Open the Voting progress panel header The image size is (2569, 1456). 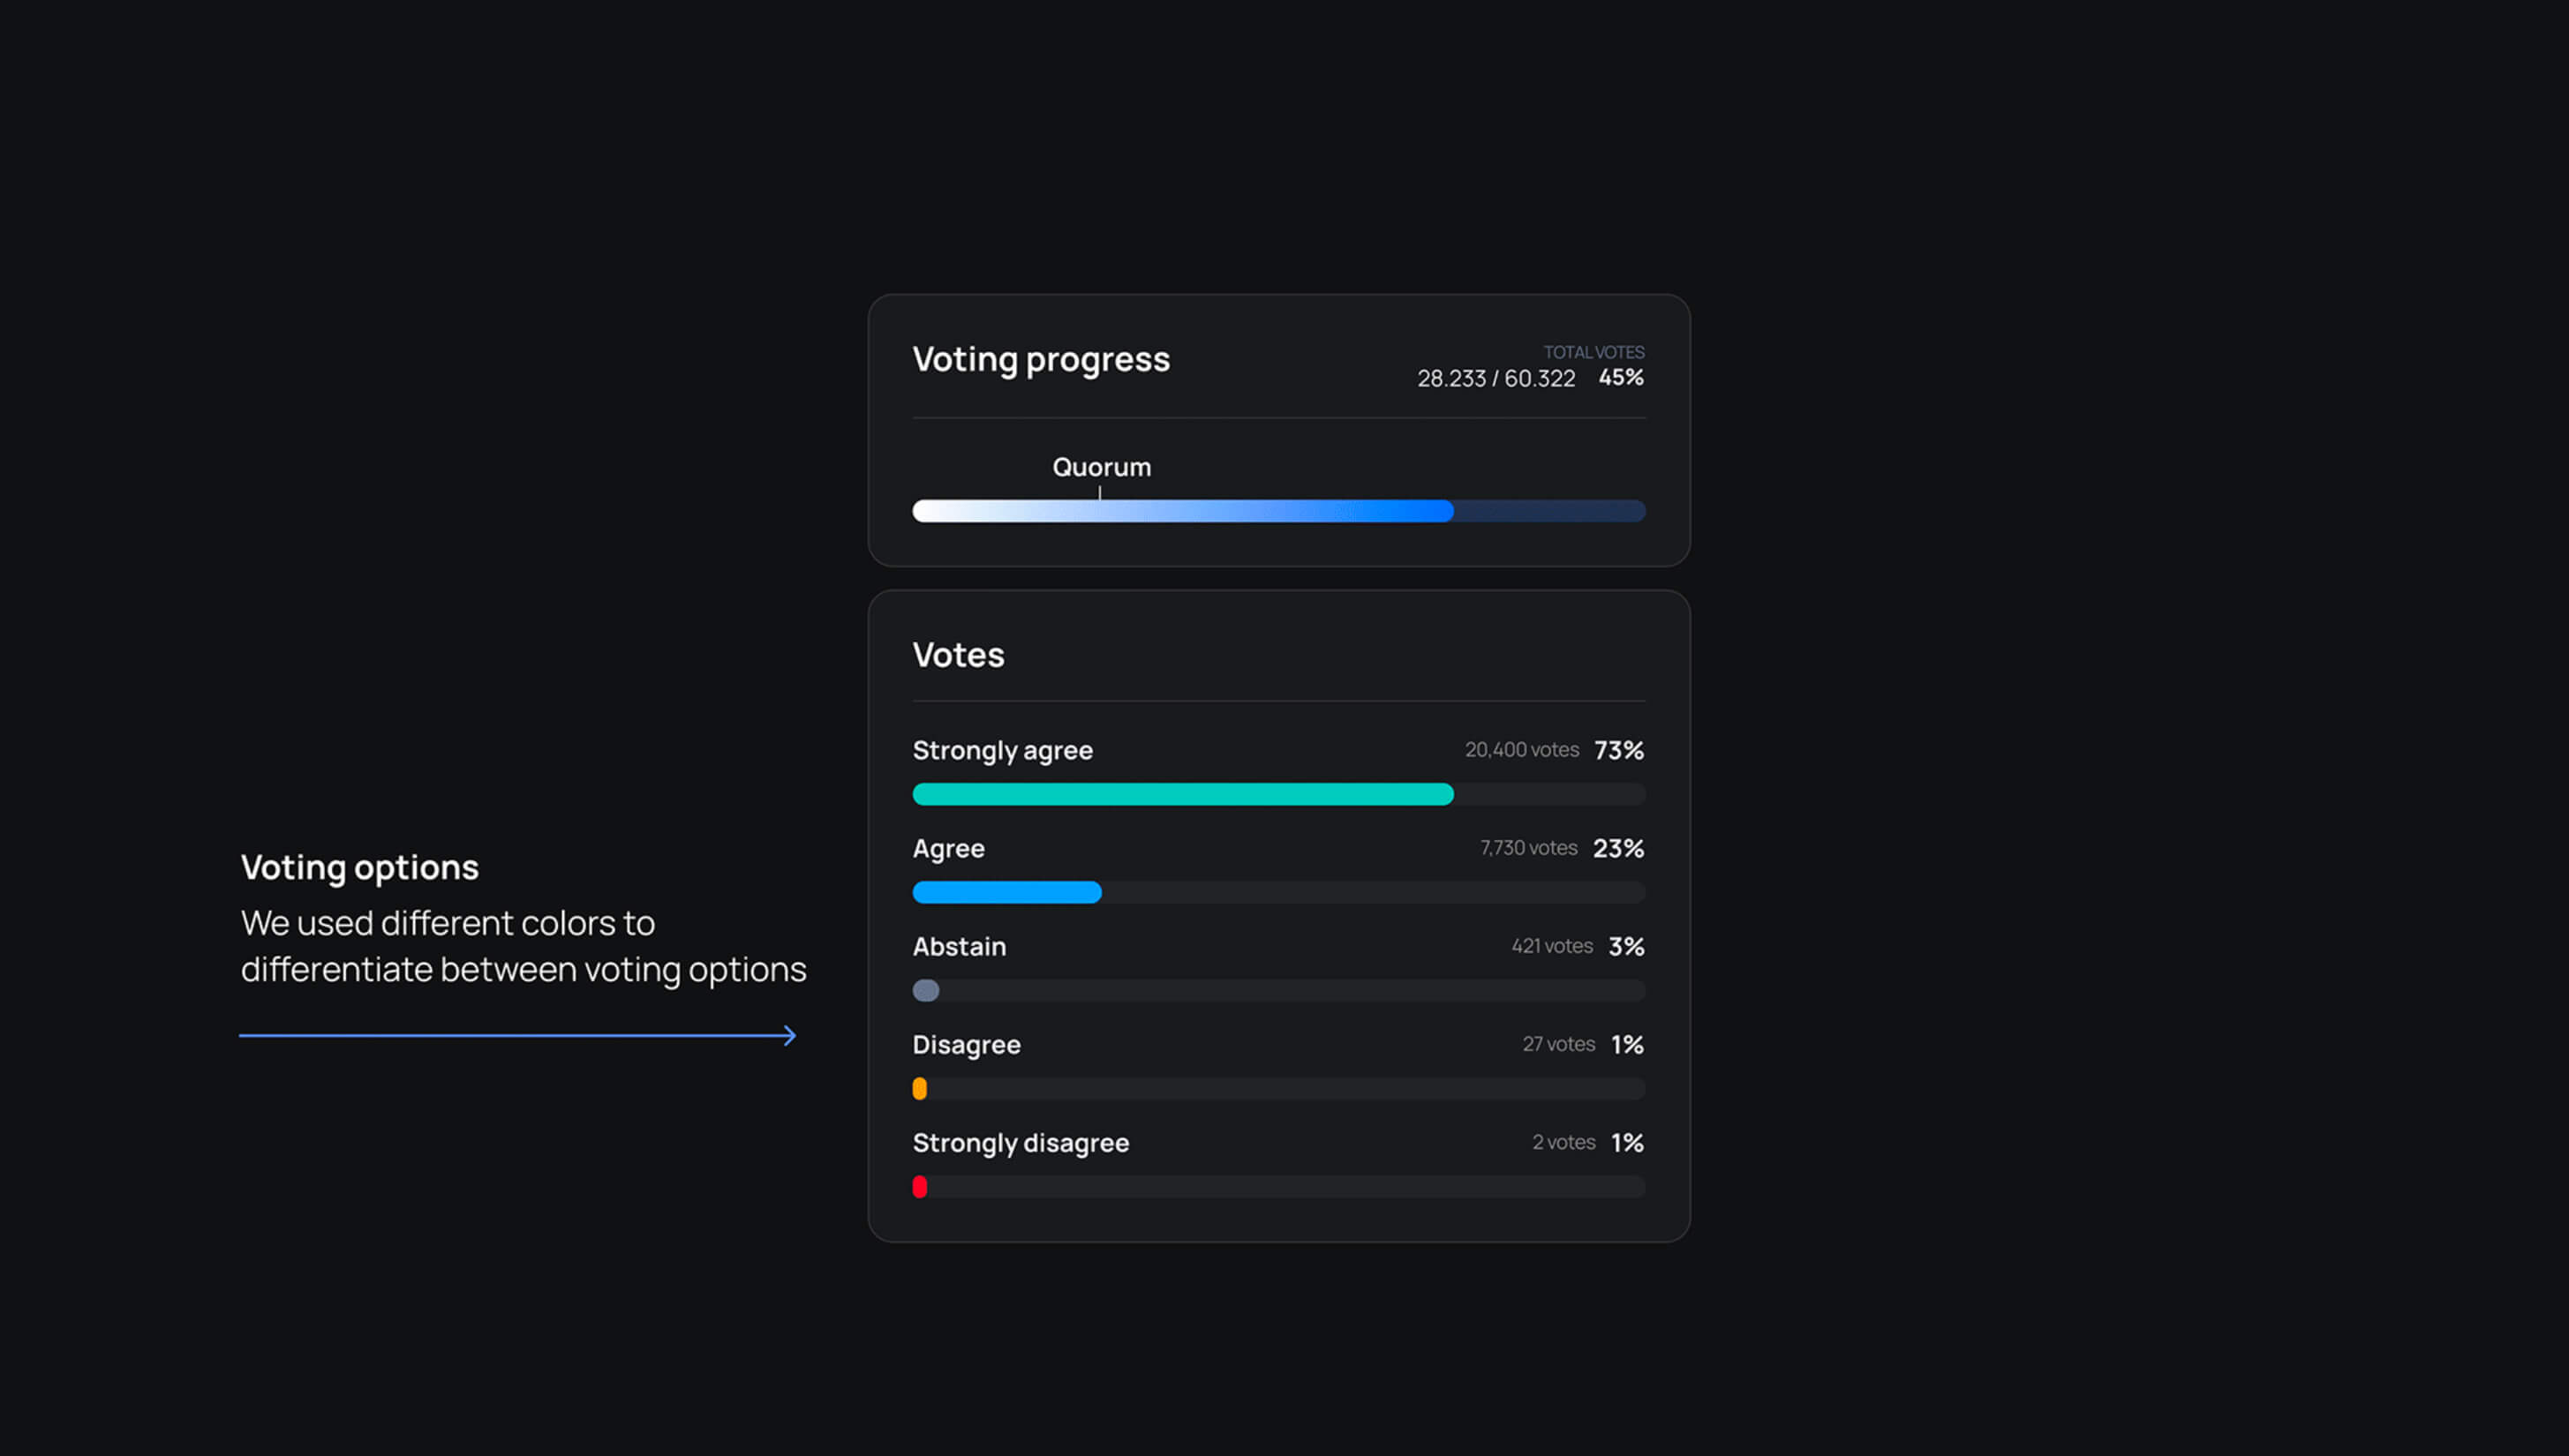1042,360
